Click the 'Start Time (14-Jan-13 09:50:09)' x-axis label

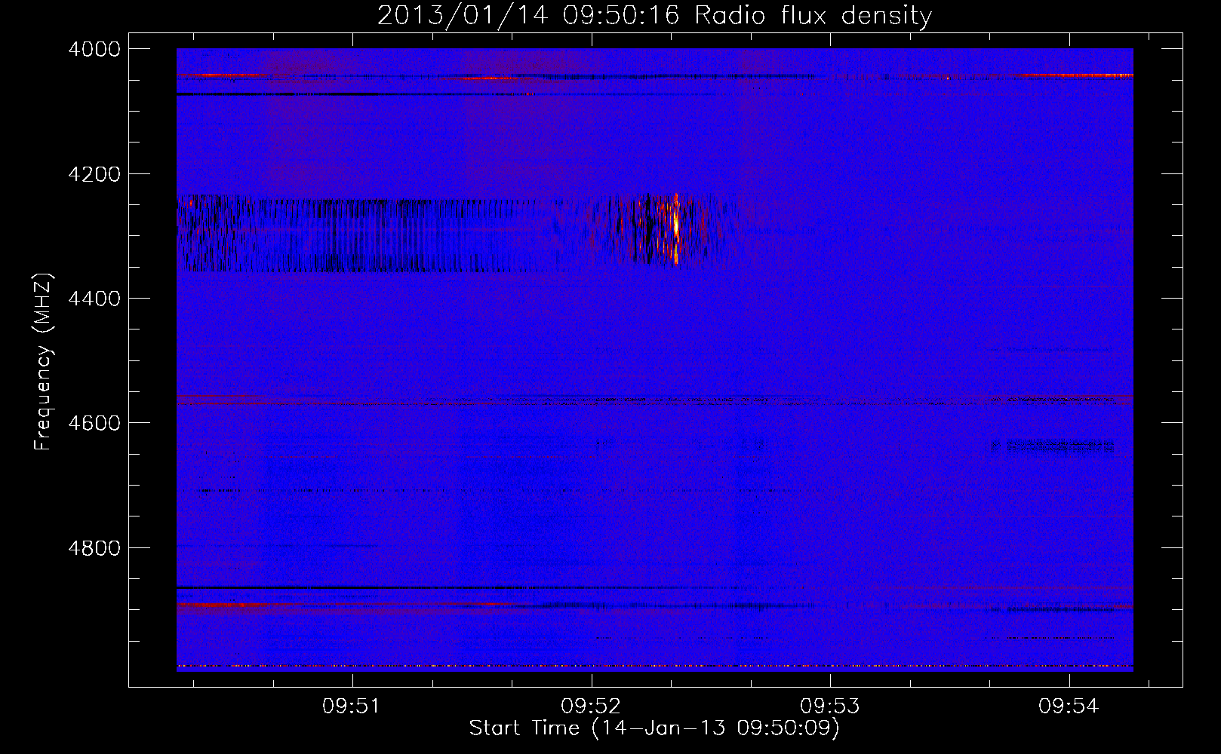pyautogui.click(x=654, y=728)
